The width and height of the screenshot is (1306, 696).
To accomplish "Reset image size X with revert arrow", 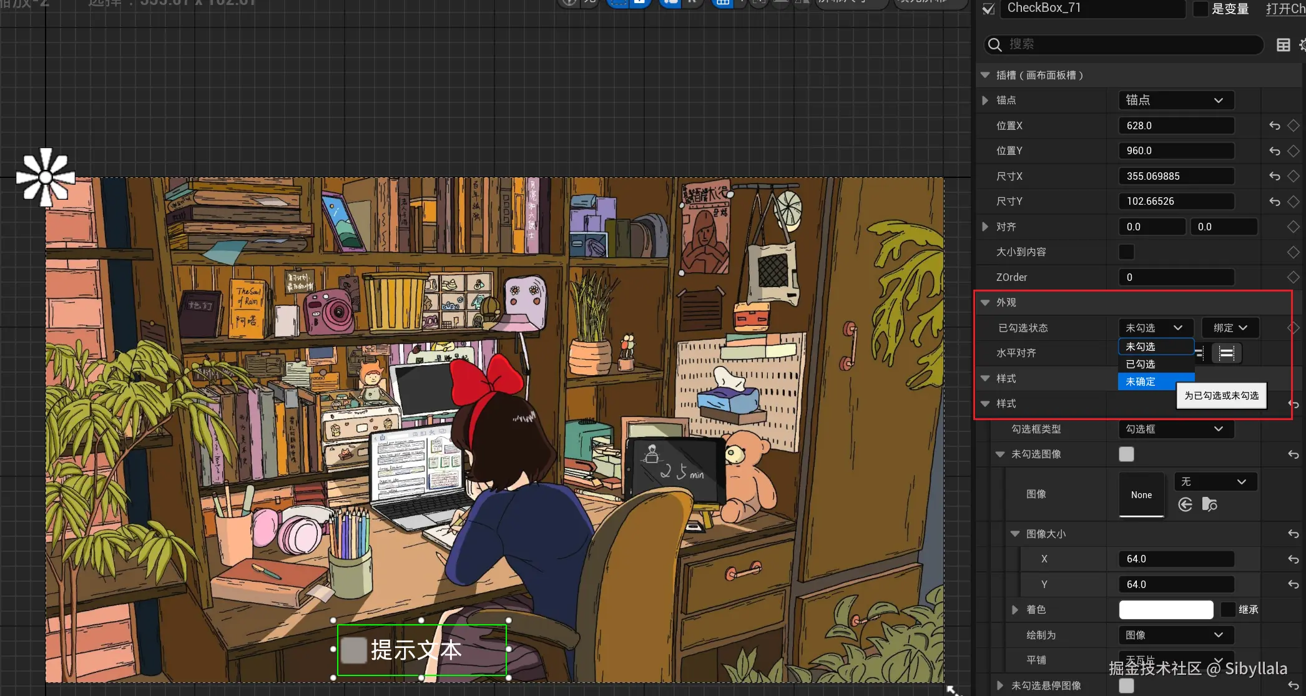I will tap(1293, 559).
